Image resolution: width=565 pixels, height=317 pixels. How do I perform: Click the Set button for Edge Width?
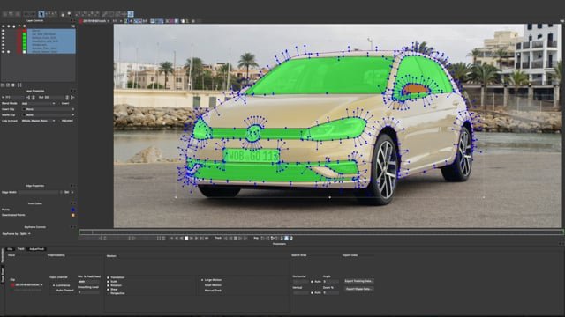[67, 192]
